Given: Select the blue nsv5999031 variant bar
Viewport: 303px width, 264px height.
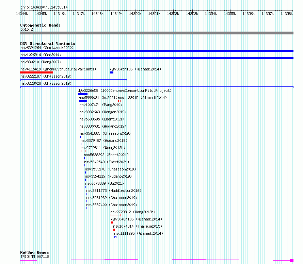Looking at the screenshot, I should pos(83,101).
